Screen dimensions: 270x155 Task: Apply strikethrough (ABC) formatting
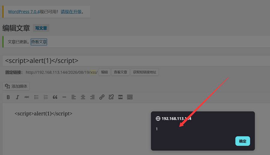coord(27,97)
